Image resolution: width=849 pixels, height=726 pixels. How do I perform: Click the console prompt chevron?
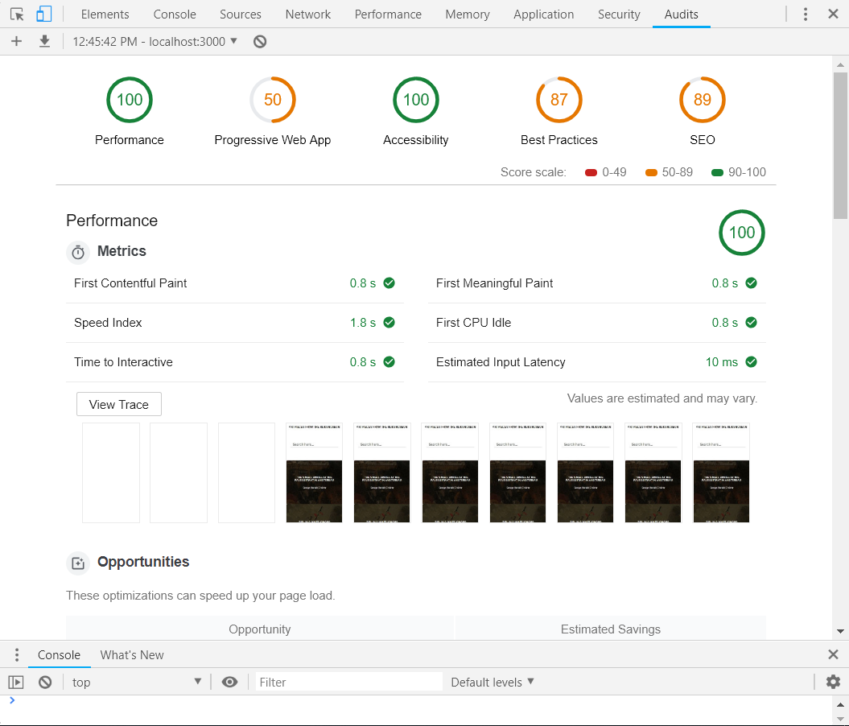click(x=12, y=700)
